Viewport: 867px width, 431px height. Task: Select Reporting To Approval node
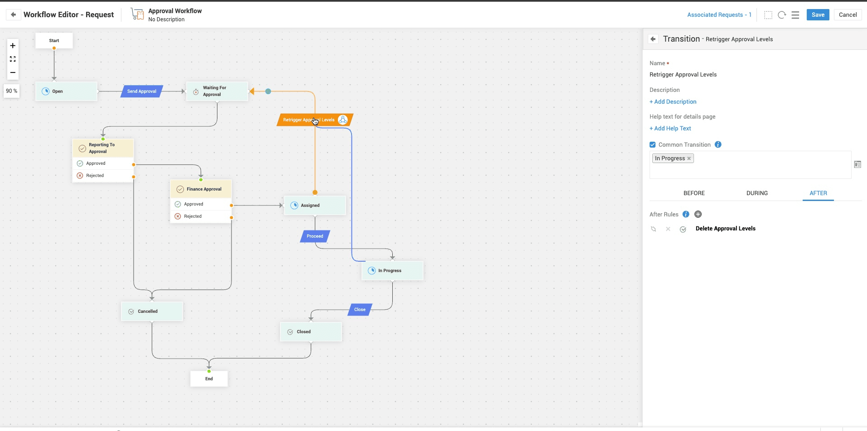click(x=103, y=148)
